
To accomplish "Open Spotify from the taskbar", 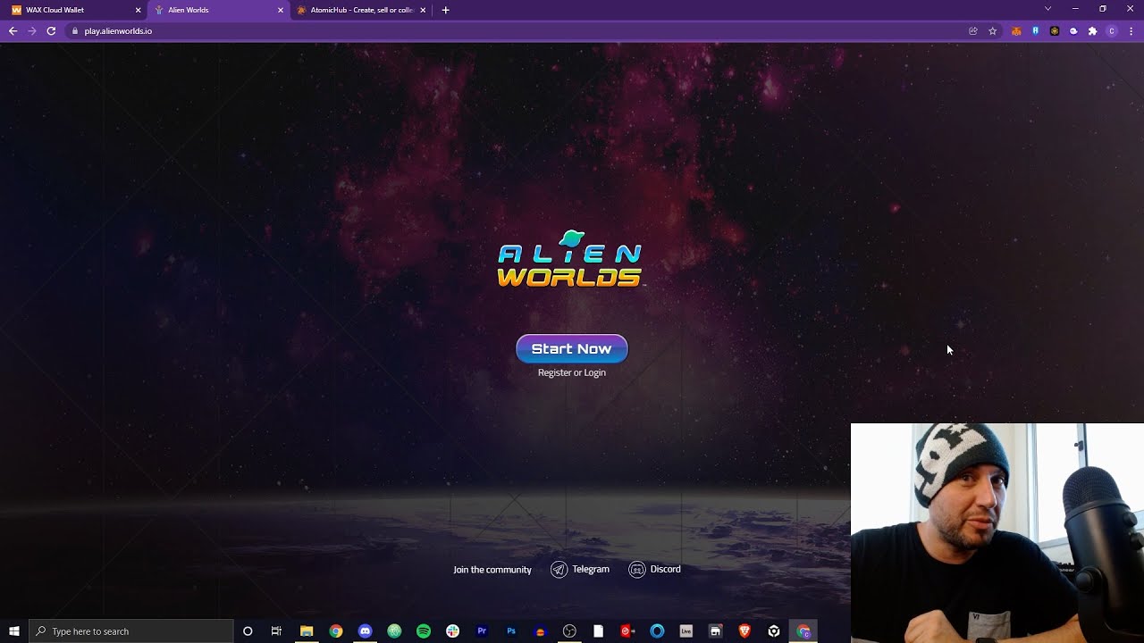I will tap(424, 631).
